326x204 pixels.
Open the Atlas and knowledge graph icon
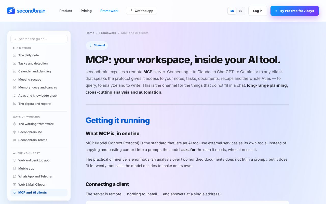[x=15, y=96]
